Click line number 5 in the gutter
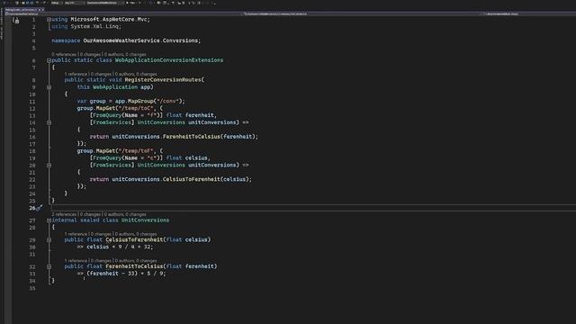576x324 pixels. [34, 48]
